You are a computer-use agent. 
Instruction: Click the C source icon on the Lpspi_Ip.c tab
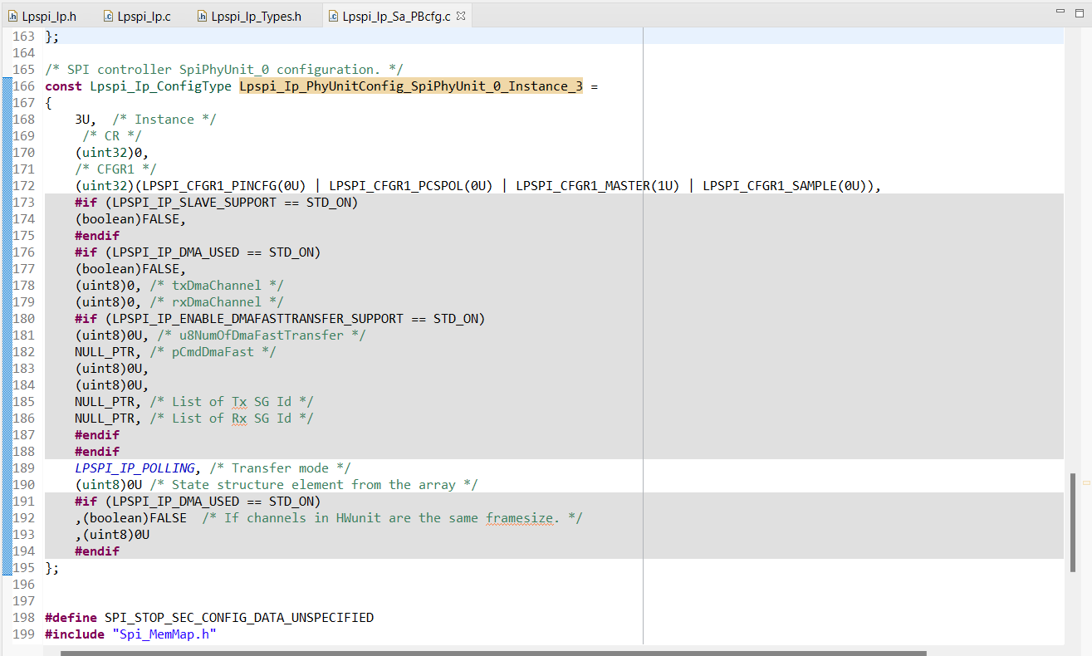109,15
